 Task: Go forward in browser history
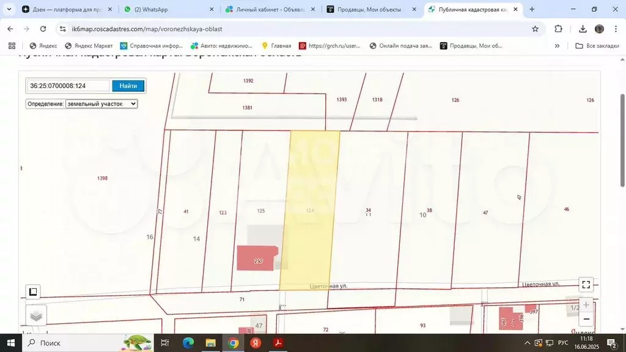click(x=27, y=29)
